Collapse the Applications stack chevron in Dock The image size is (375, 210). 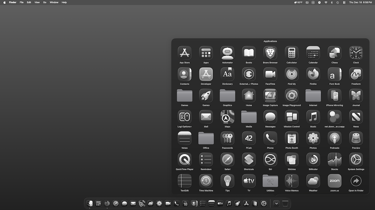pos(276,203)
